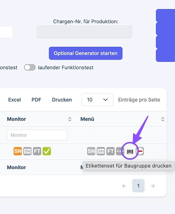Click red minus delete icon in Menü column
Image resolution: width=175 pixels, height=214 pixels.
pyautogui.click(x=140, y=151)
